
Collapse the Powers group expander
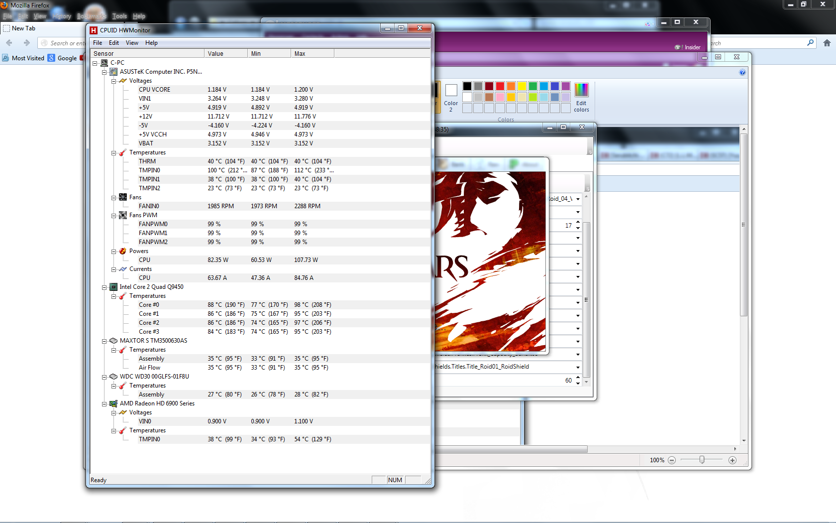pyautogui.click(x=114, y=252)
